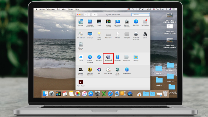The width and height of the screenshot is (208, 117).
Task: Open Security & Privacy preferences
Action: [x=127, y=22]
